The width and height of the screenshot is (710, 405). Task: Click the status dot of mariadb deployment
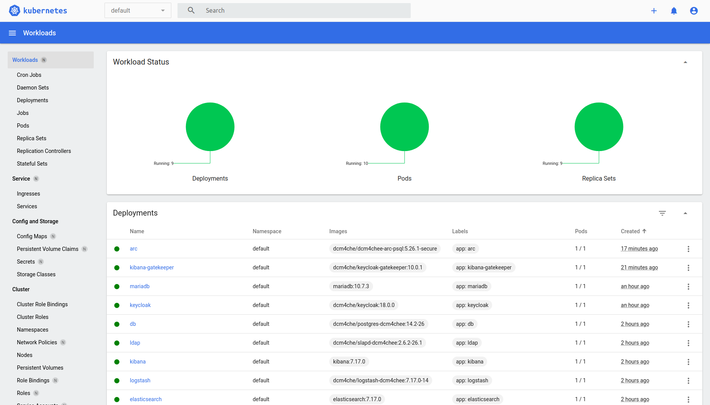pyautogui.click(x=117, y=287)
